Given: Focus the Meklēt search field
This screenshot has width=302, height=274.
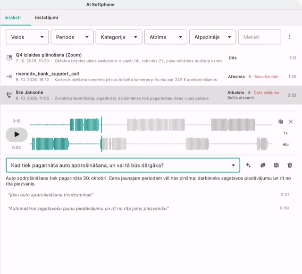Looking at the screenshot, I should pos(260,37).
